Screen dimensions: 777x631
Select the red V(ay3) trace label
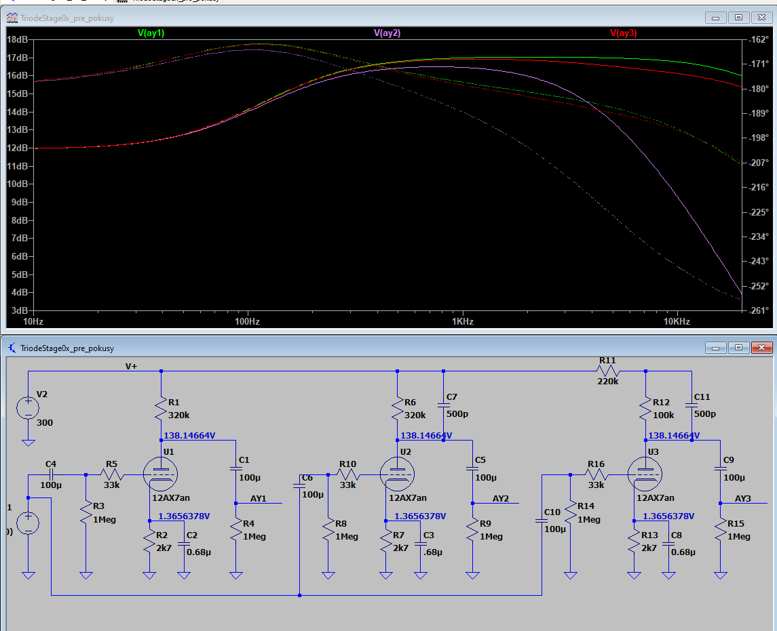click(x=623, y=33)
